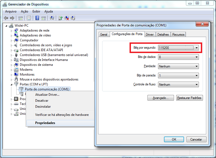Expand the Adaptadores de rede tree node
The width and height of the screenshot is (216, 158).
point(12,30)
